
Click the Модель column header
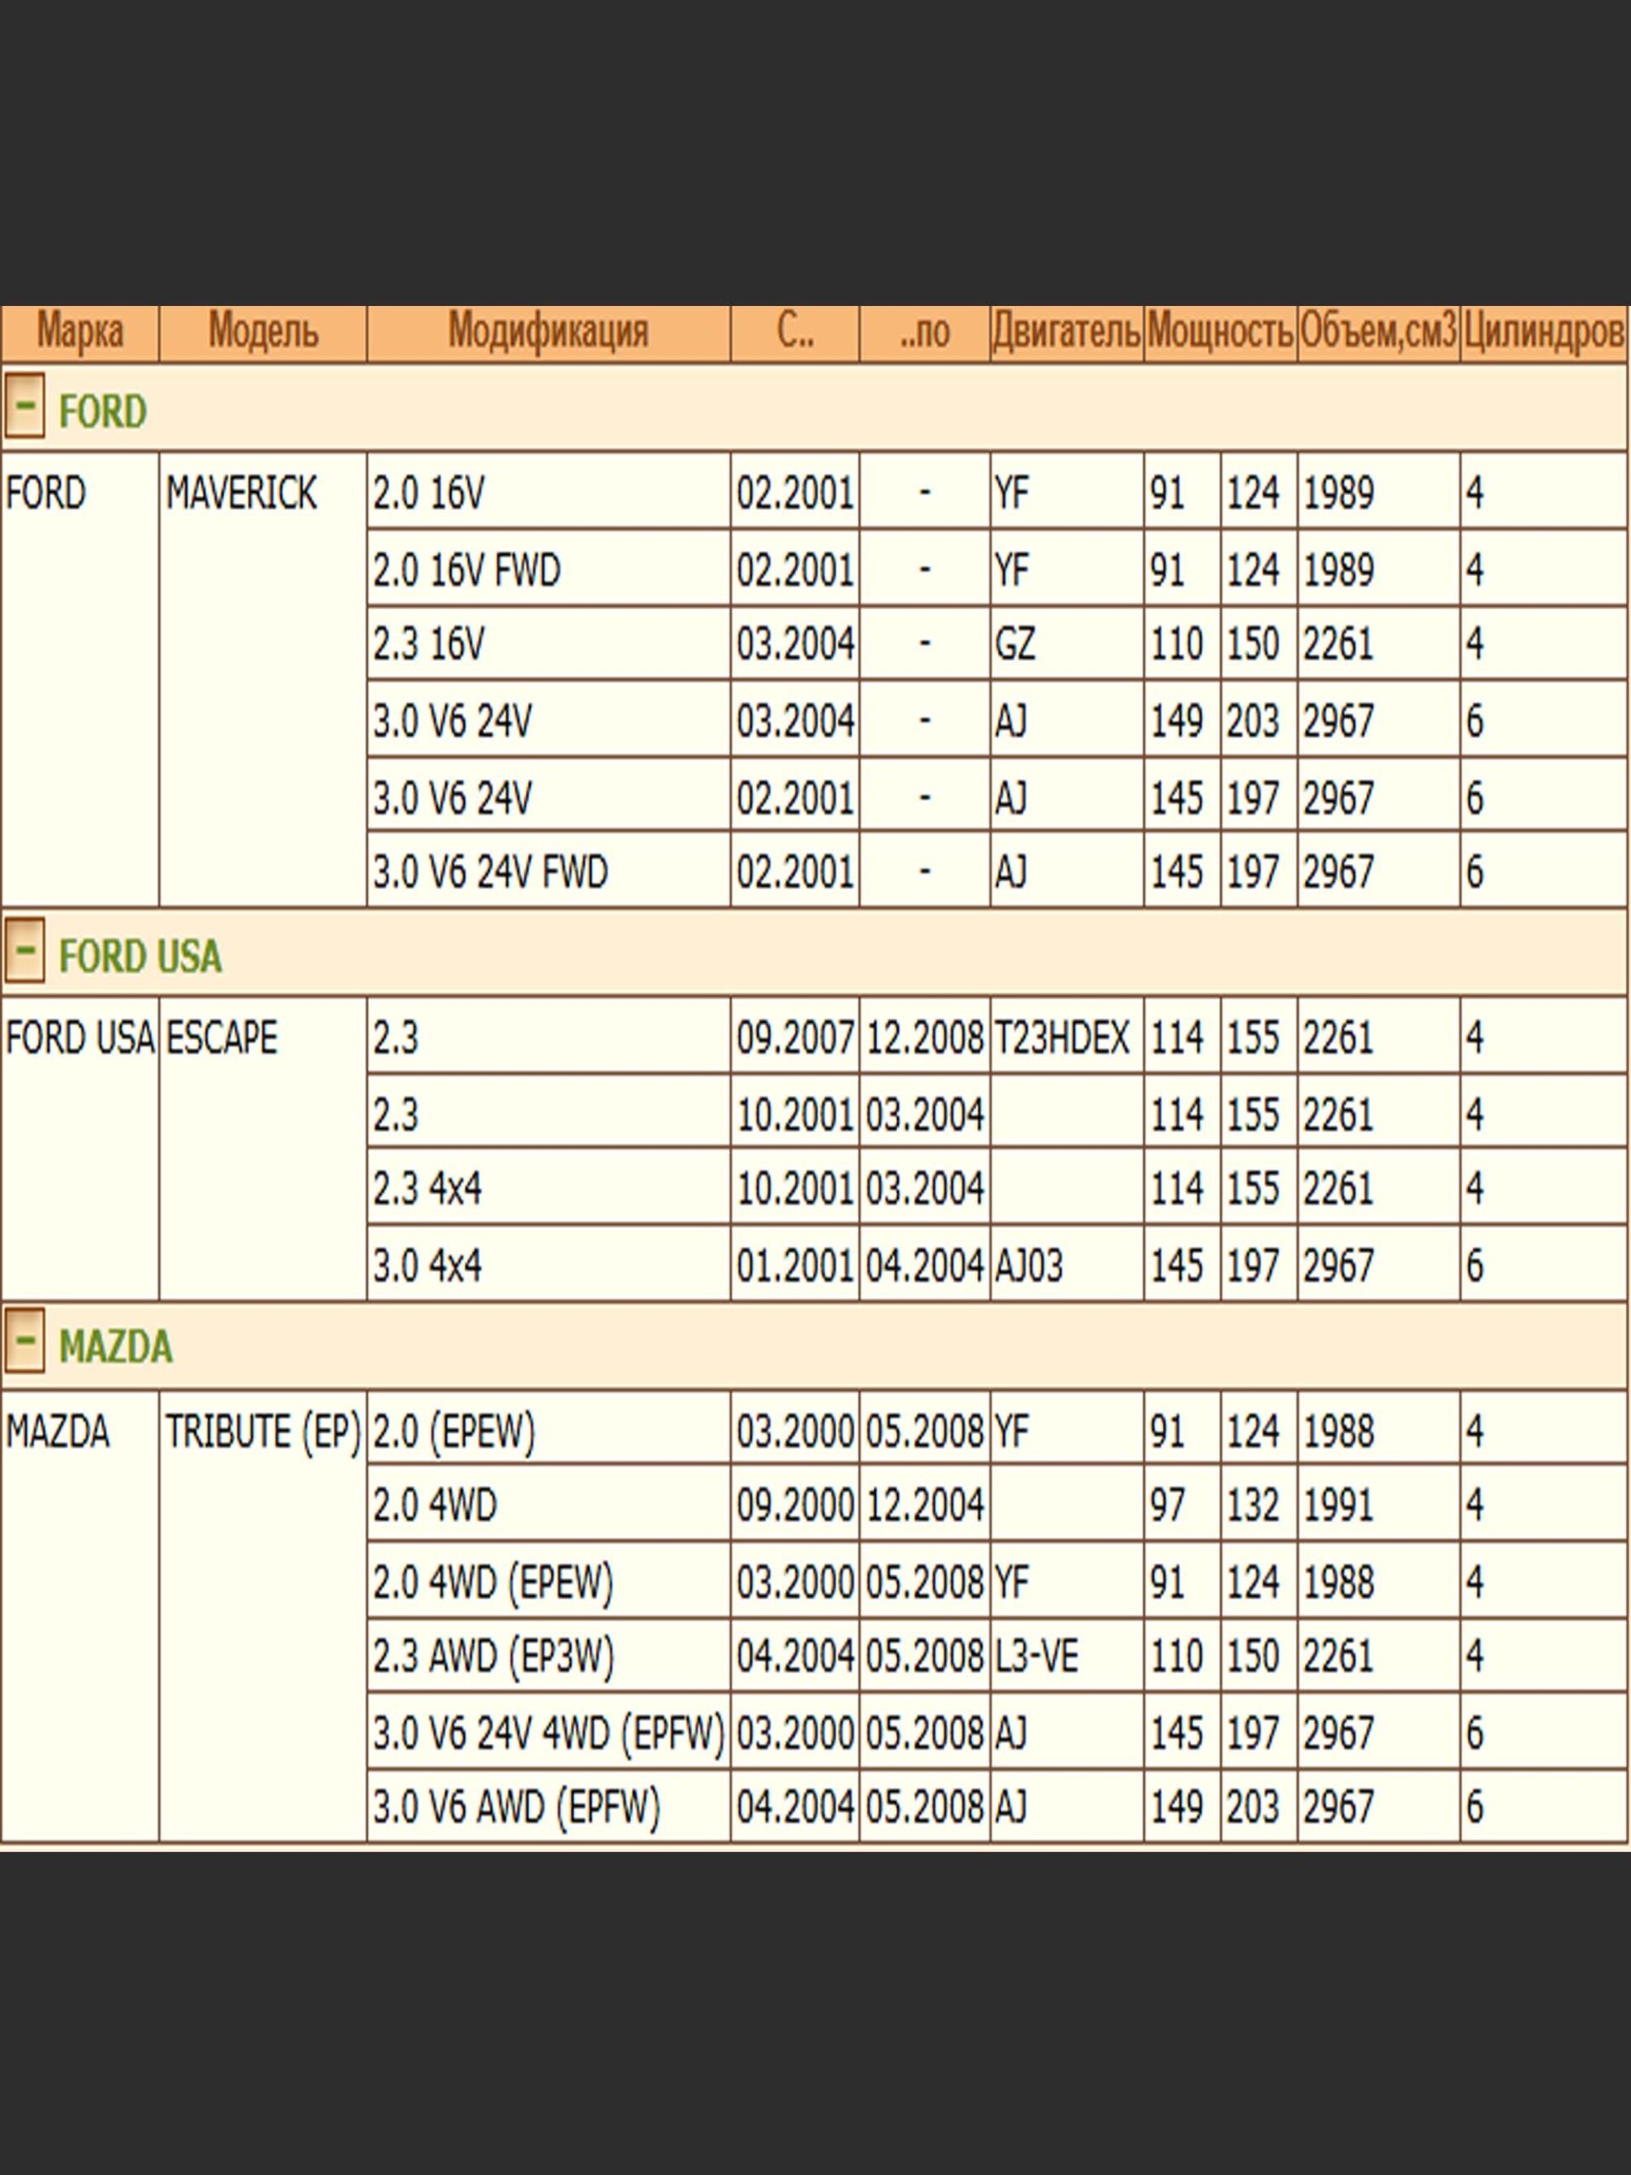point(262,332)
